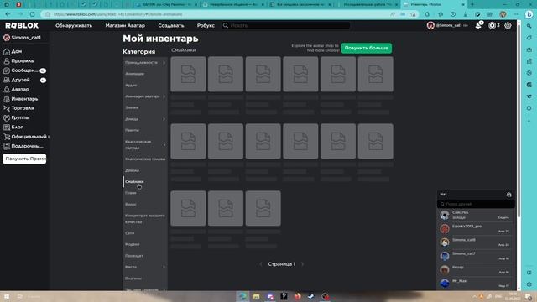Viewport: 537px width, 302px height.
Task: Click Получить Премиум button
Action: click(24, 159)
